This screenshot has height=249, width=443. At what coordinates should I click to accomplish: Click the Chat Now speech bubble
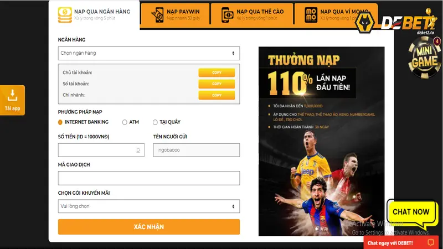pos(411,214)
